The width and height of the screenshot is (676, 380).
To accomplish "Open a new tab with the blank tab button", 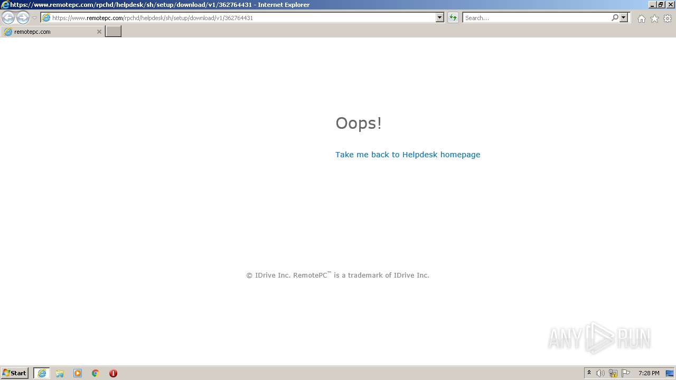I will pos(113,32).
